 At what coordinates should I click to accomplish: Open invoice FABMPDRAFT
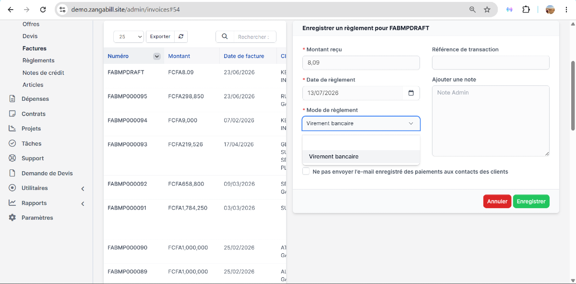tap(126, 72)
